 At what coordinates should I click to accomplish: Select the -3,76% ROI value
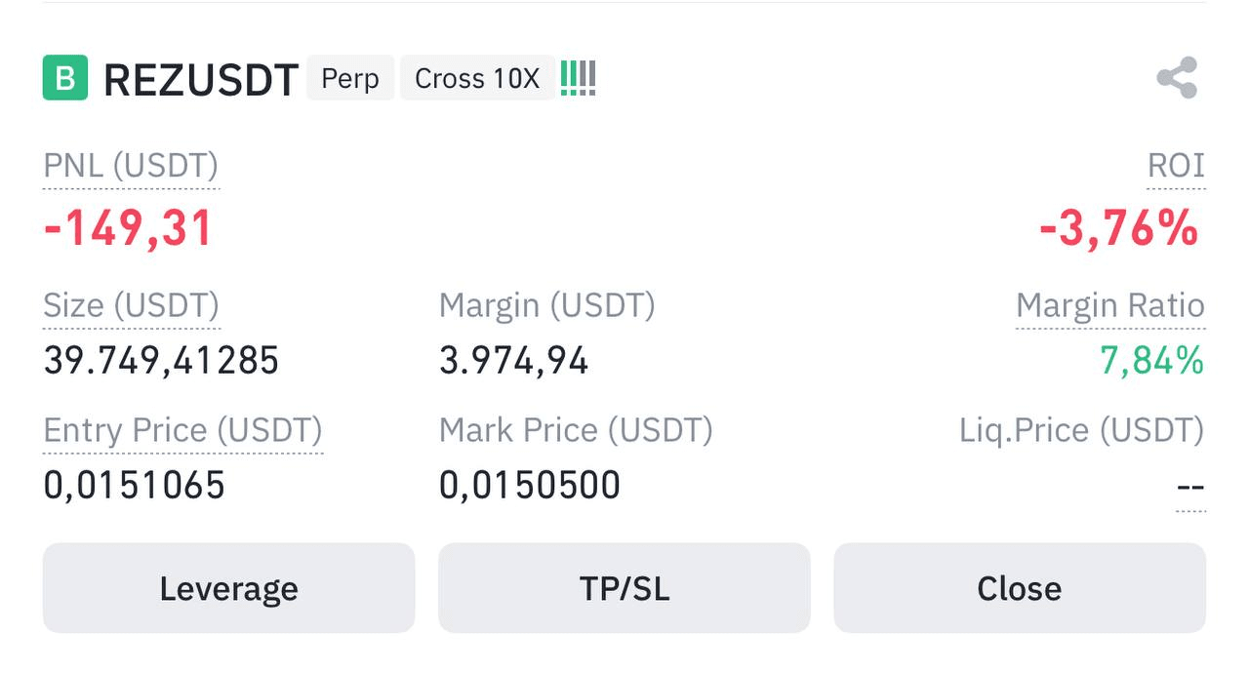pos(1118,228)
